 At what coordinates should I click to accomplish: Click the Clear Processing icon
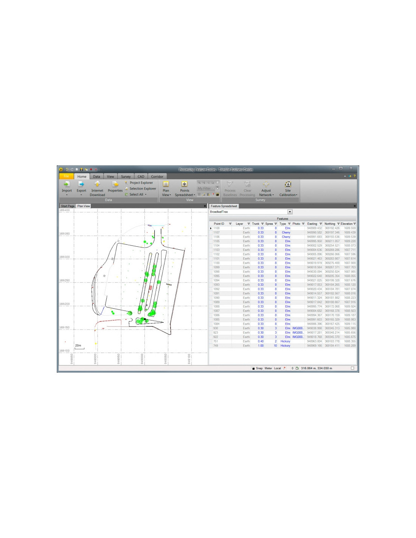point(247,184)
